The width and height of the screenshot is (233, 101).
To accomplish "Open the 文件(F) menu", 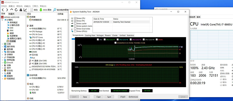I will coord(4,6).
